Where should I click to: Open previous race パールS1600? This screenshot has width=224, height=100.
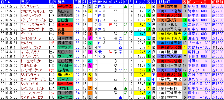[x=199, y=43]
